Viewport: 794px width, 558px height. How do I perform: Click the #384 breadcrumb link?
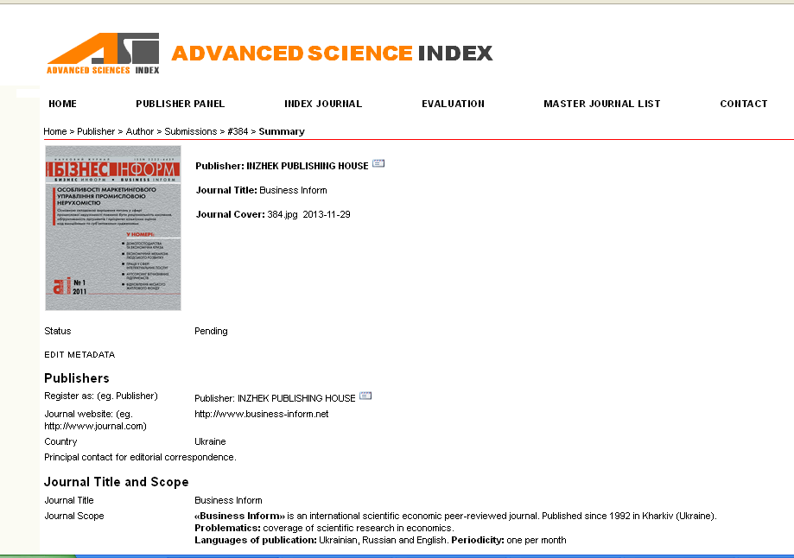tap(238, 131)
